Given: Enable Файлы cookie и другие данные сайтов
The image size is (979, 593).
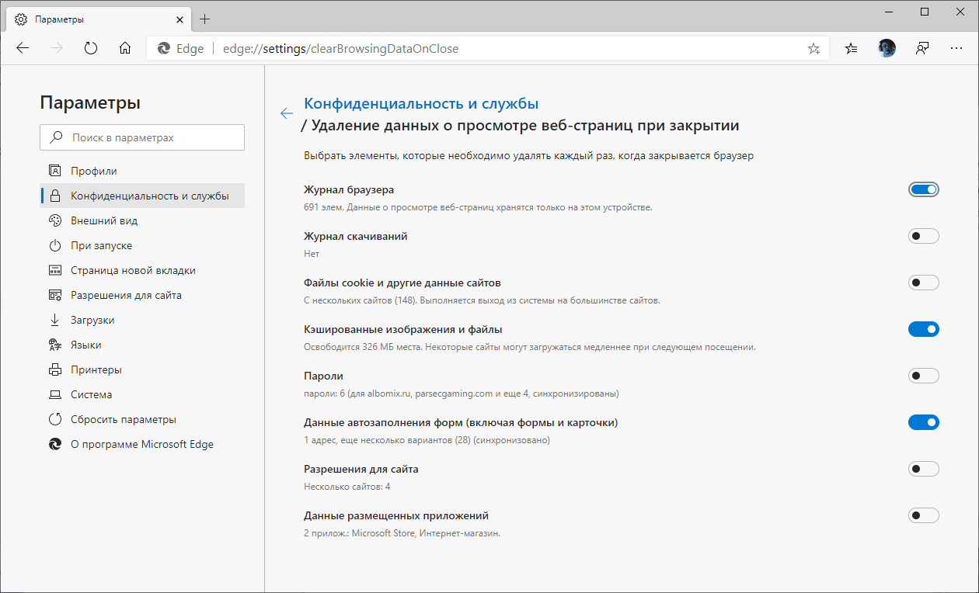Looking at the screenshot, I should coord(923,282).
